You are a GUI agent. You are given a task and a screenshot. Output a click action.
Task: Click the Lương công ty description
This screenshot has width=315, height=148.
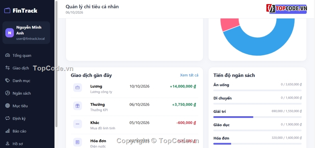(x=101, y=92)
